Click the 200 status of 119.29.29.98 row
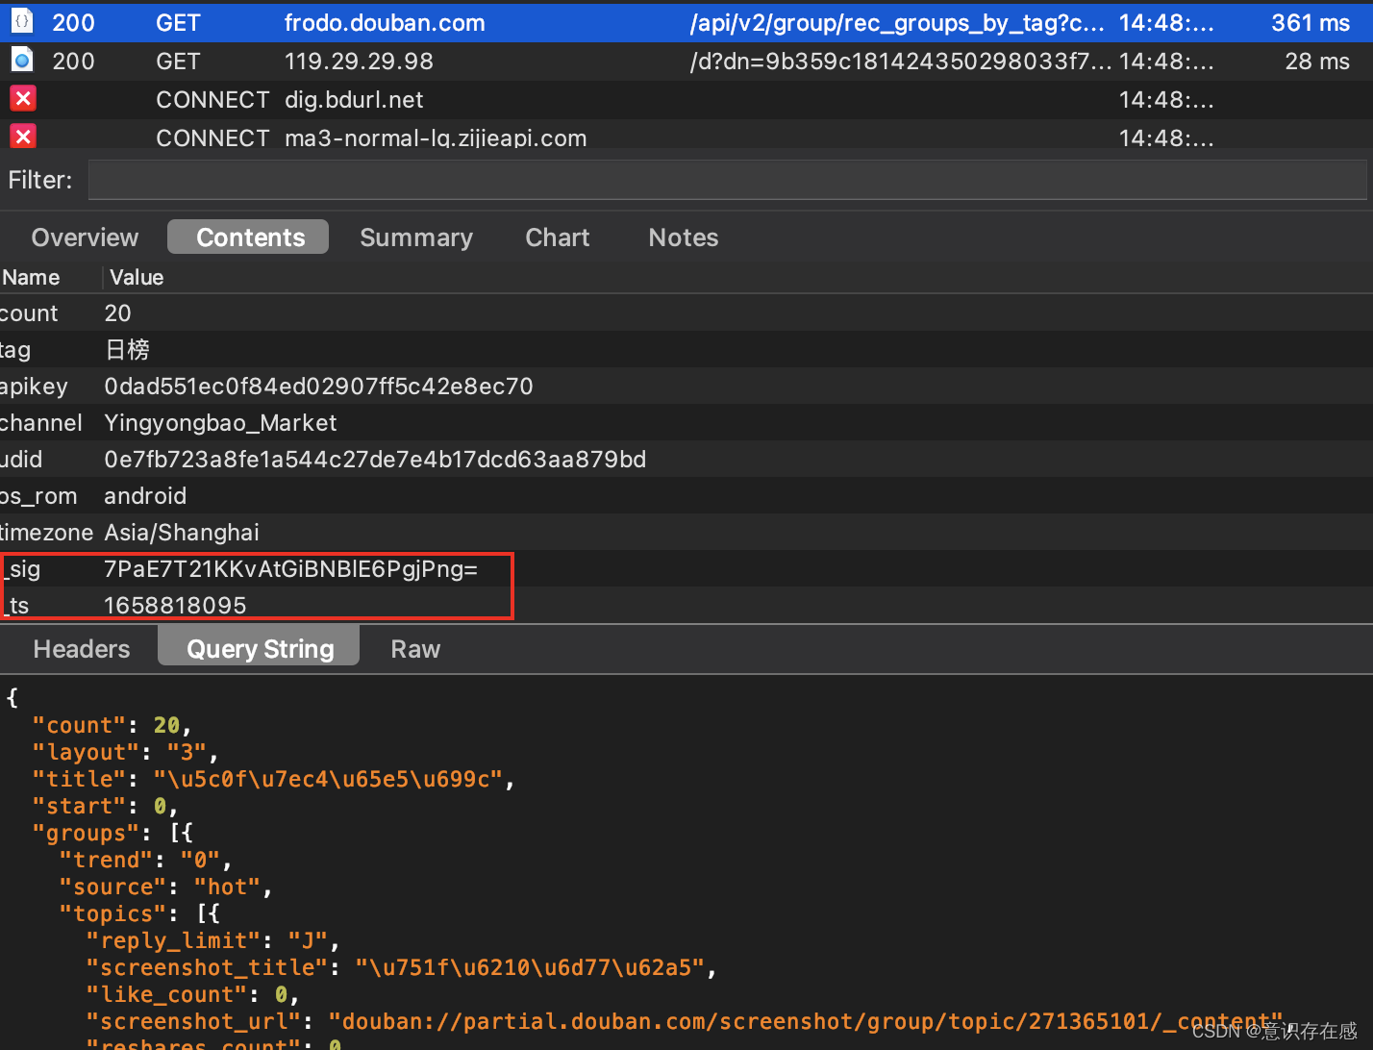Screen dimensions: 1373x1050 [x=73, y=61]
